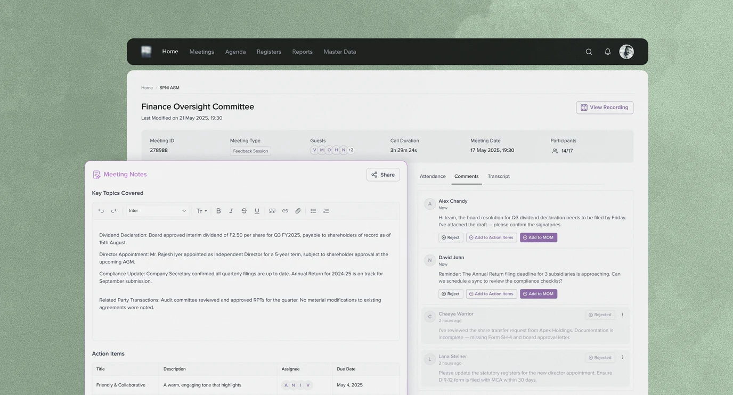Insert a block quote

tap(272, 211)
